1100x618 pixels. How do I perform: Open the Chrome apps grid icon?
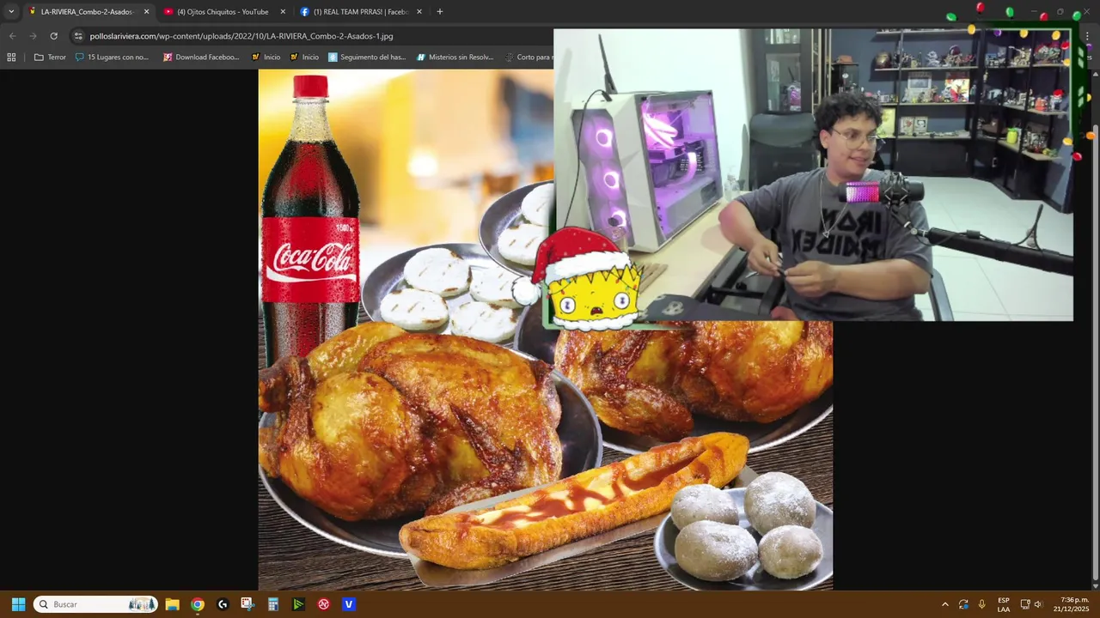tap(11, 58)
